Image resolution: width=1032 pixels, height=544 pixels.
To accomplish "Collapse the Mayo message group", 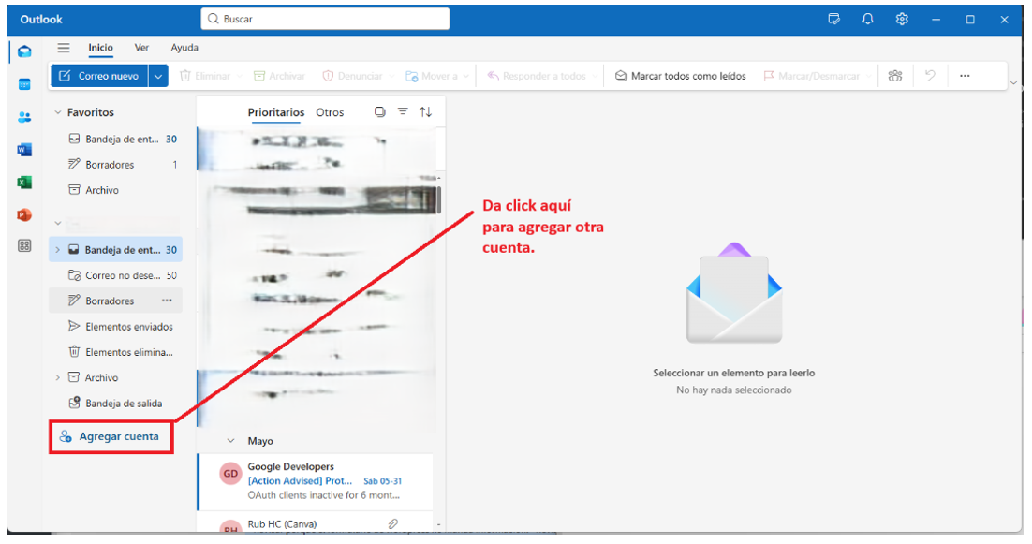I will pyautogui.click(x=231, y=440).
